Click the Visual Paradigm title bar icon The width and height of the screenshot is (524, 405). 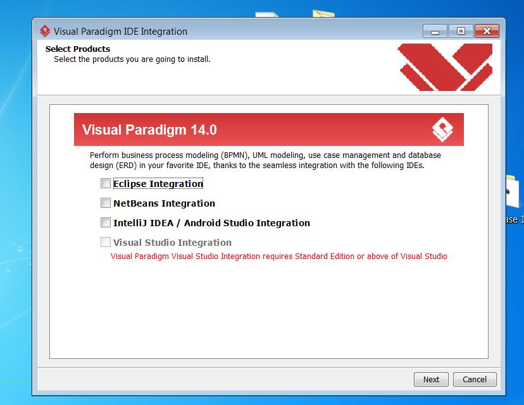tap(45, 32)
